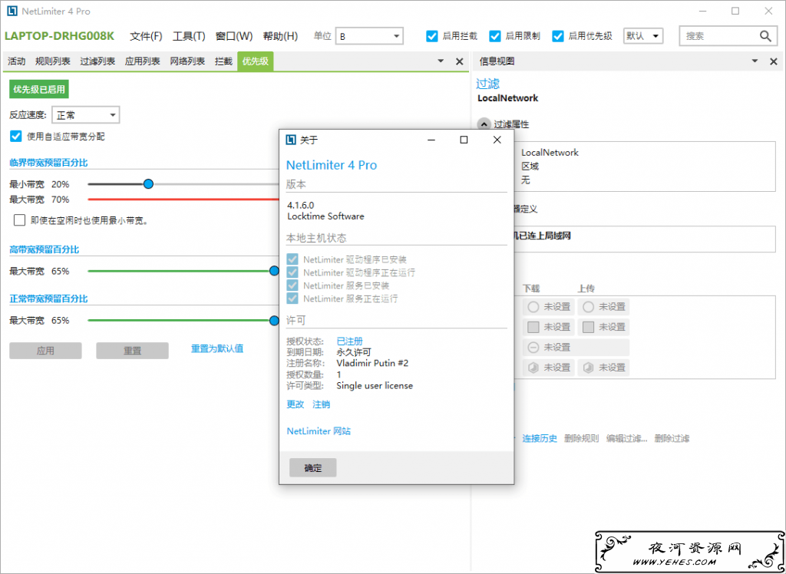
Task: Minimize the 关于 dialog window
Action: (x=431, y=140)
